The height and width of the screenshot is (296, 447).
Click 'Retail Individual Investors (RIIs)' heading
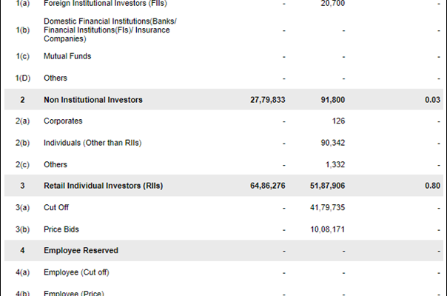pyautogui.click(x=103, y=186)
